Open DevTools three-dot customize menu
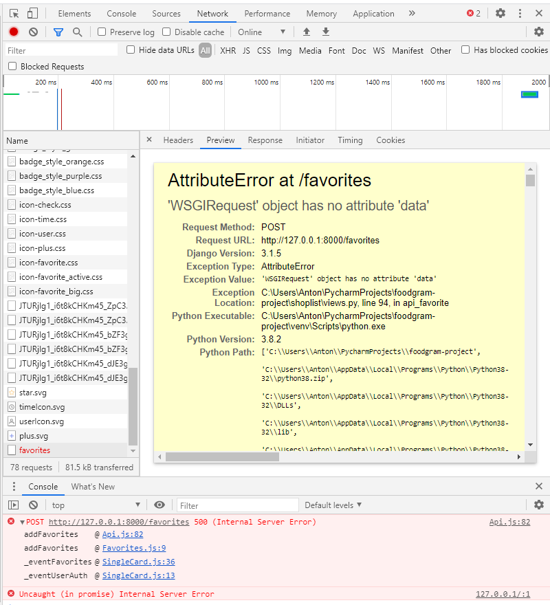550x605 pixels. coord(520,14)
